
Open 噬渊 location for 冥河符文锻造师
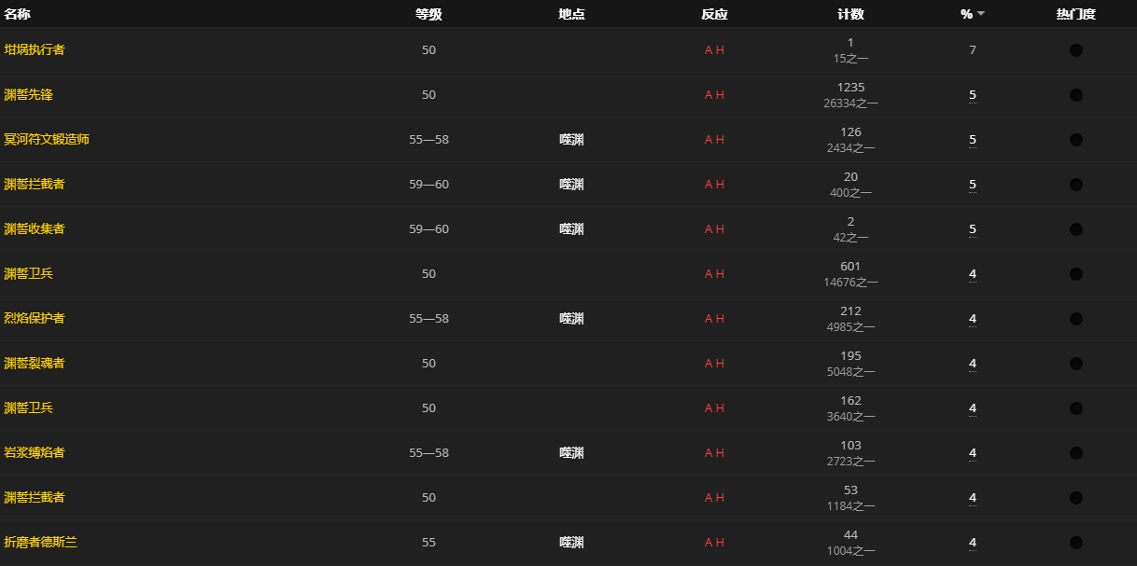571,140
